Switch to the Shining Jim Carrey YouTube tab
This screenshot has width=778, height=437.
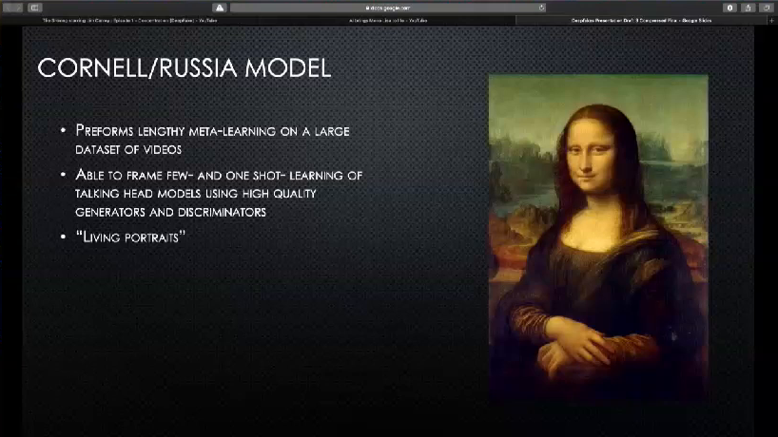[x=130, y=20]
